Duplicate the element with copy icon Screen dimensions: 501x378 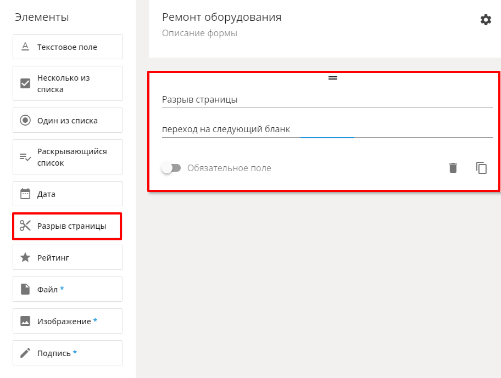point(481,168)
